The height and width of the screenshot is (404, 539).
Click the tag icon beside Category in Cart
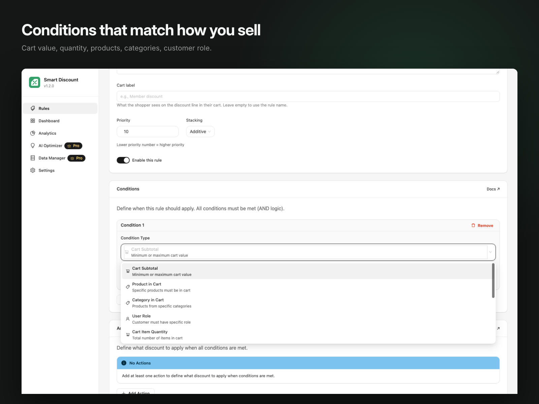128,303
